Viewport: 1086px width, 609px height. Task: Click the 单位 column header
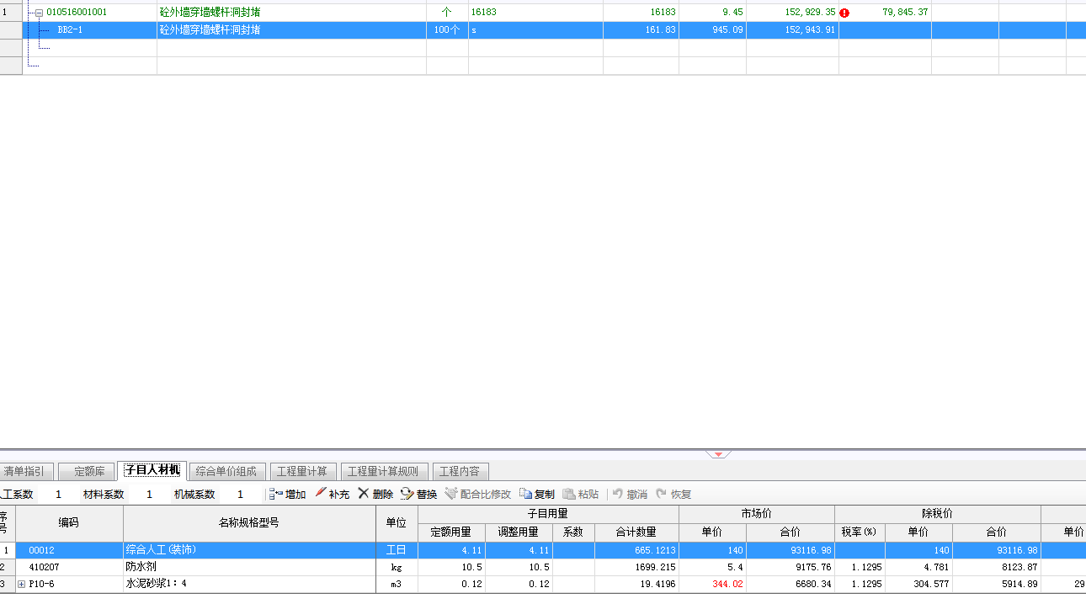(397, 522)
